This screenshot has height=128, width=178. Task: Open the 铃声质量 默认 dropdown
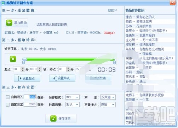tap(73, 105)
